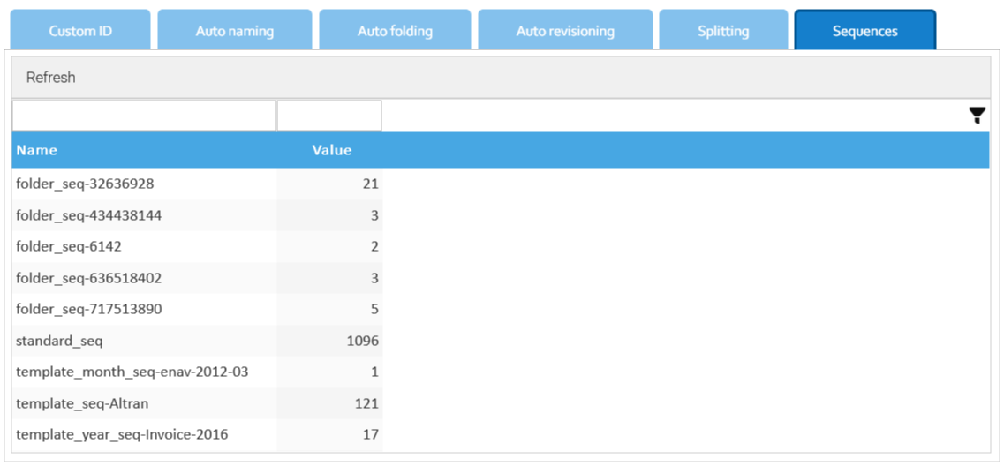Focus the Value filter input field
The image size is (1004, 466).
[329, 116]
